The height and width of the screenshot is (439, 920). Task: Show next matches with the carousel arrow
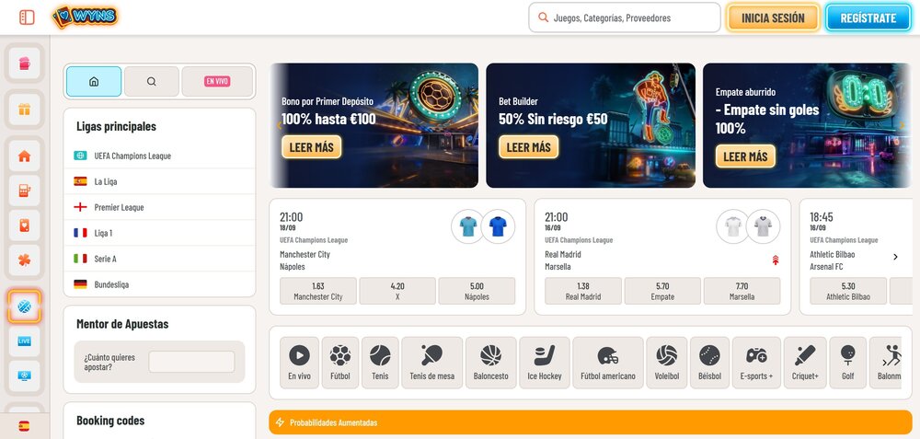click(x=895, y=257)
